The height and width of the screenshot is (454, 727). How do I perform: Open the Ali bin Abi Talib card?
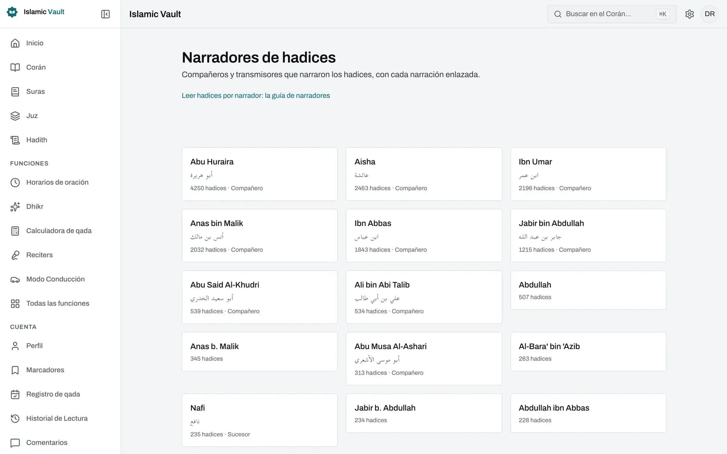(424, 297)
